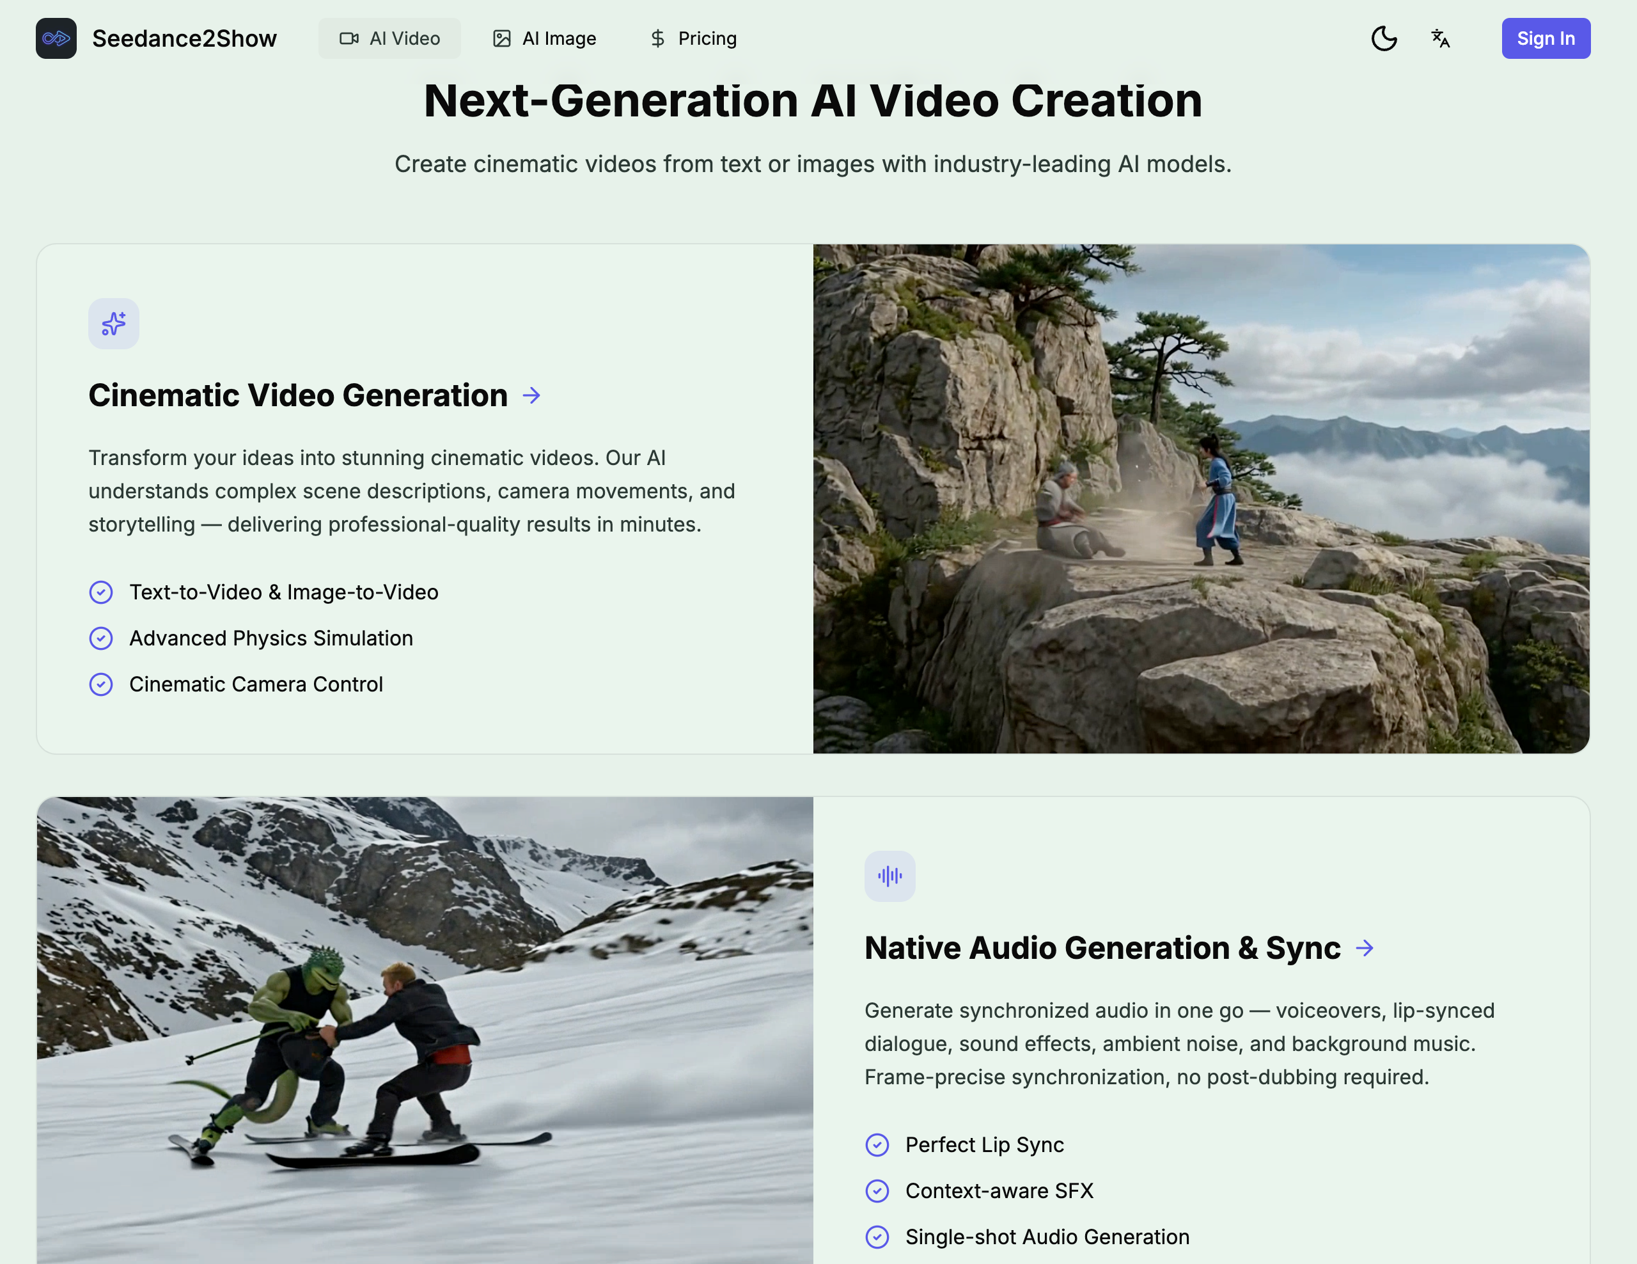Click arrow next to Cinematic Video Generation

pyautogui.click(x=531, y=395)
